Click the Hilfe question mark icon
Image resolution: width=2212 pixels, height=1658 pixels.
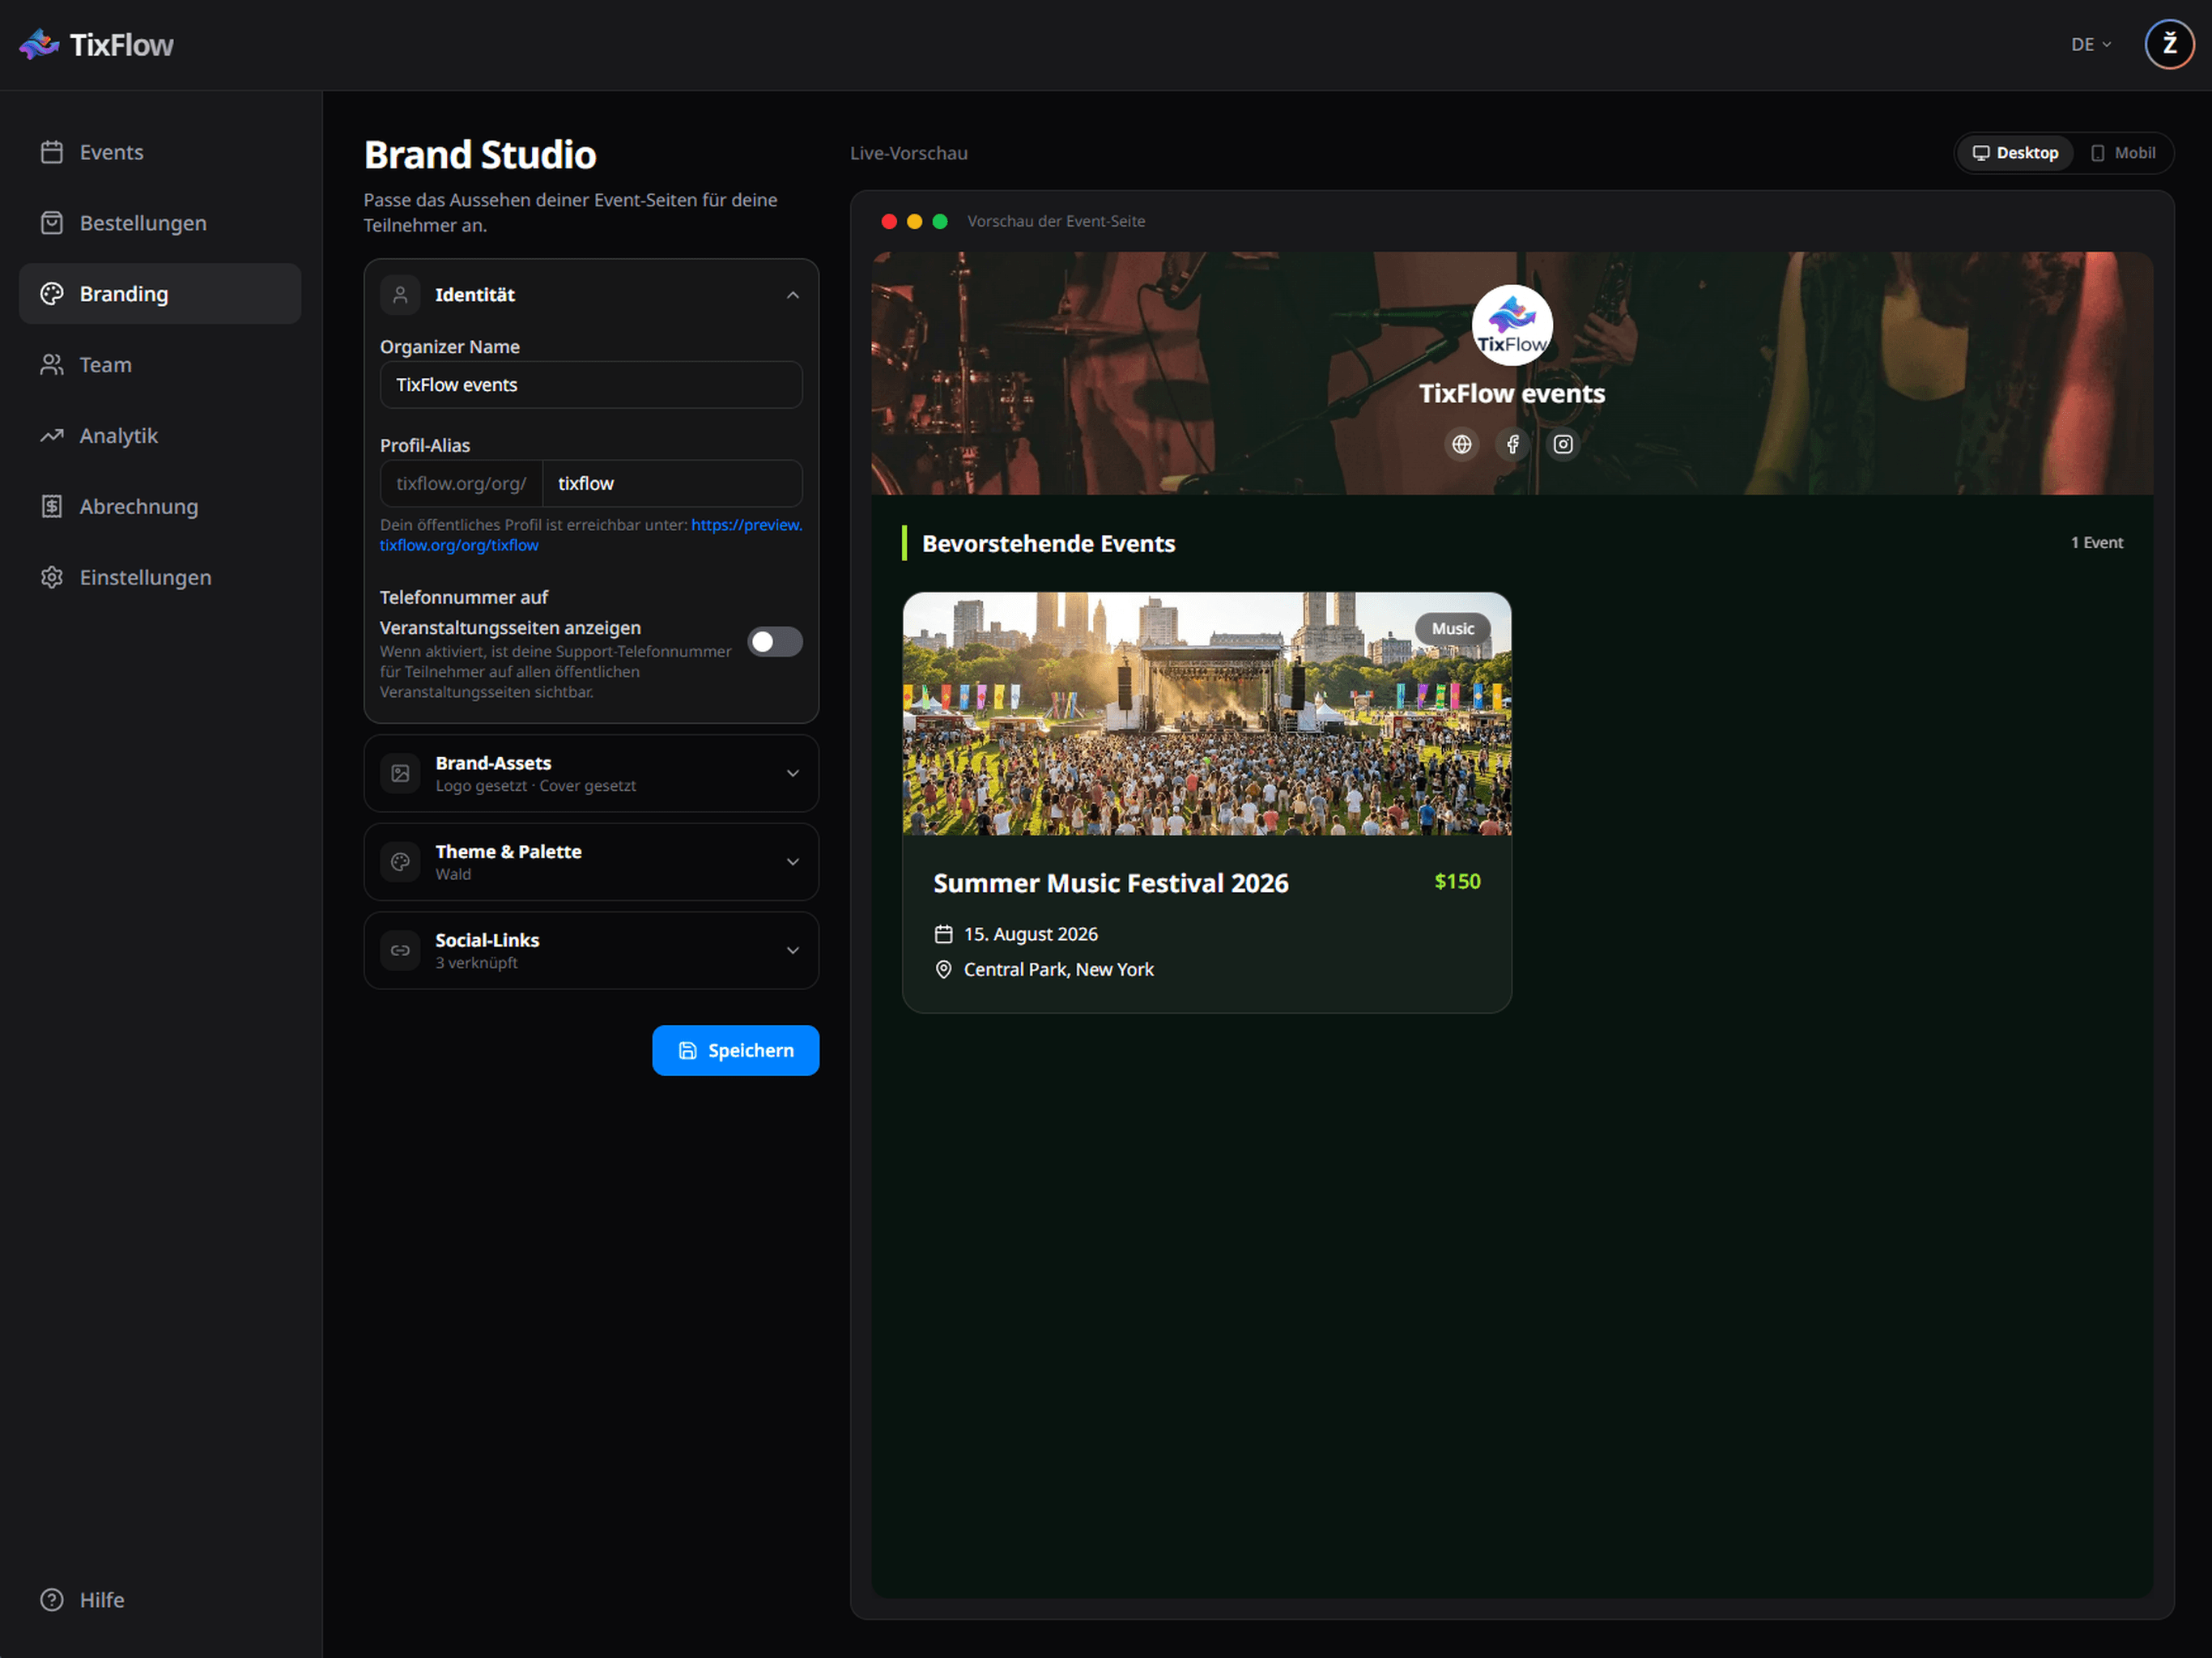point(52,1600)
